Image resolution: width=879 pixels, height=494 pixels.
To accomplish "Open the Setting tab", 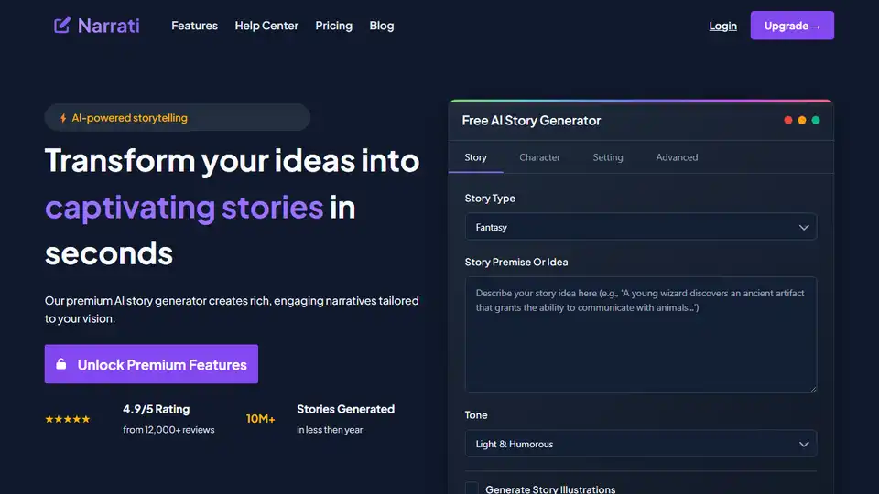I will [x=607, y=157].
